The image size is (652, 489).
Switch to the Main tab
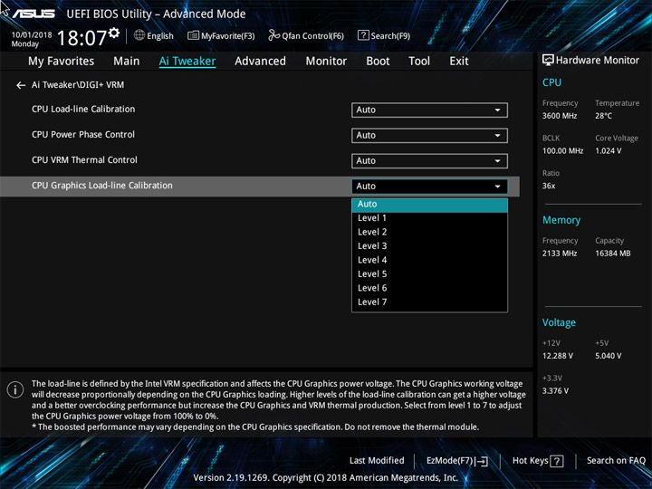click(127, 62)
